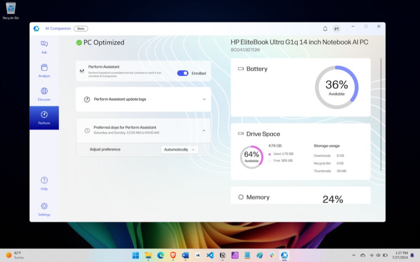Open File Explorer from the taskbar
420x262 pixels.
pos(148,256)
